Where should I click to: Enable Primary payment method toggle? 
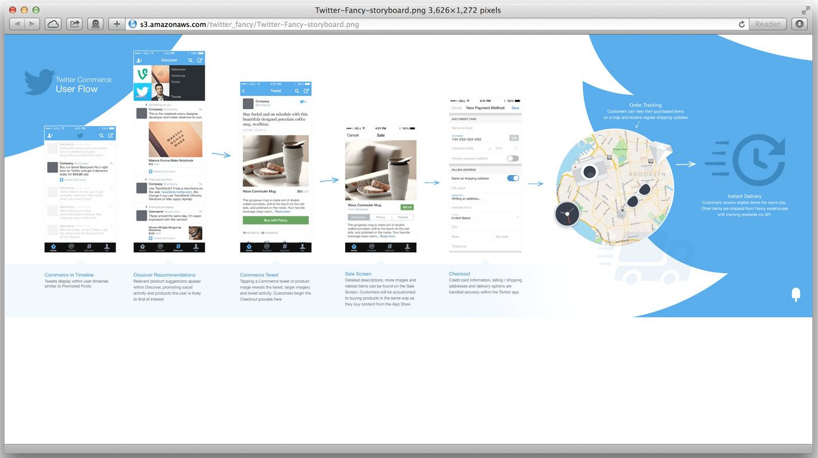tap(513, 158)
